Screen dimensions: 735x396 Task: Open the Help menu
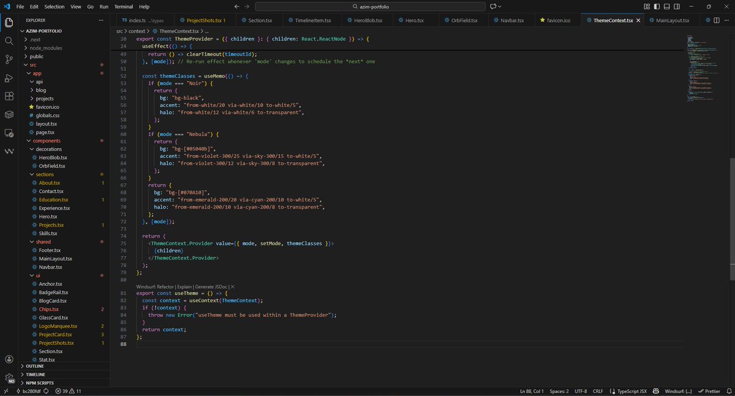(144, 6)
